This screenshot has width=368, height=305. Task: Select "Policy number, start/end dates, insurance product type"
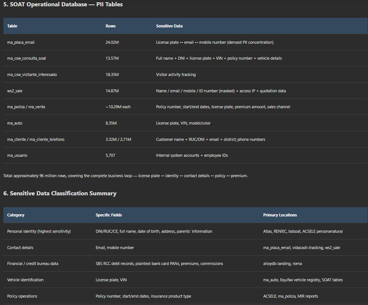pyautogui.click(x=143, y=296)
